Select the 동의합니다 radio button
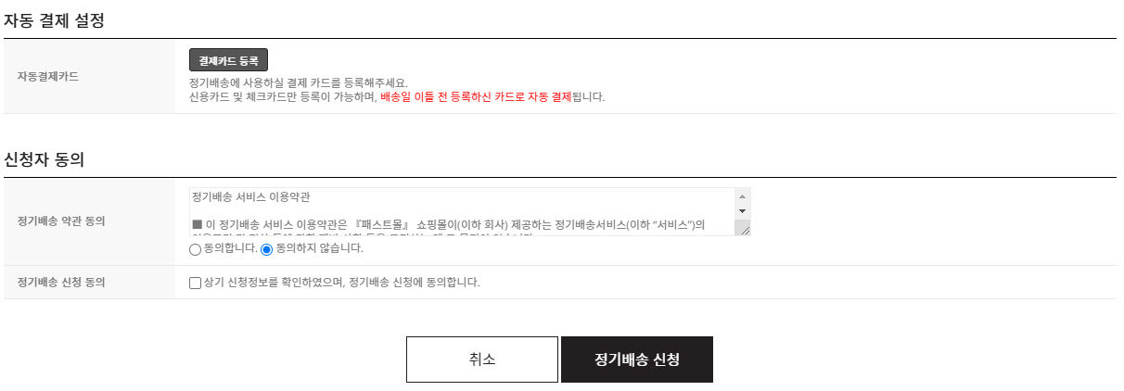Viewport: 1124px width, 391px height. (x=195, y=249)
